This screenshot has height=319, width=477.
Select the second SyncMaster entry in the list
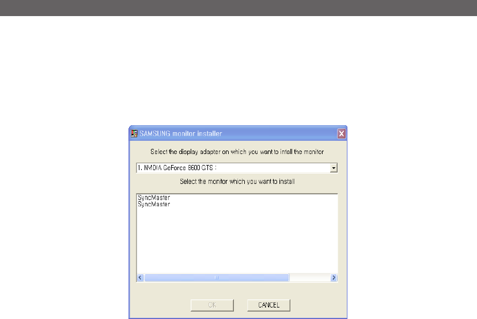click(154, 204)
